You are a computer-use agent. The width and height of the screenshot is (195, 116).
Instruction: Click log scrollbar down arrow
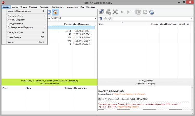coord(192,109)
